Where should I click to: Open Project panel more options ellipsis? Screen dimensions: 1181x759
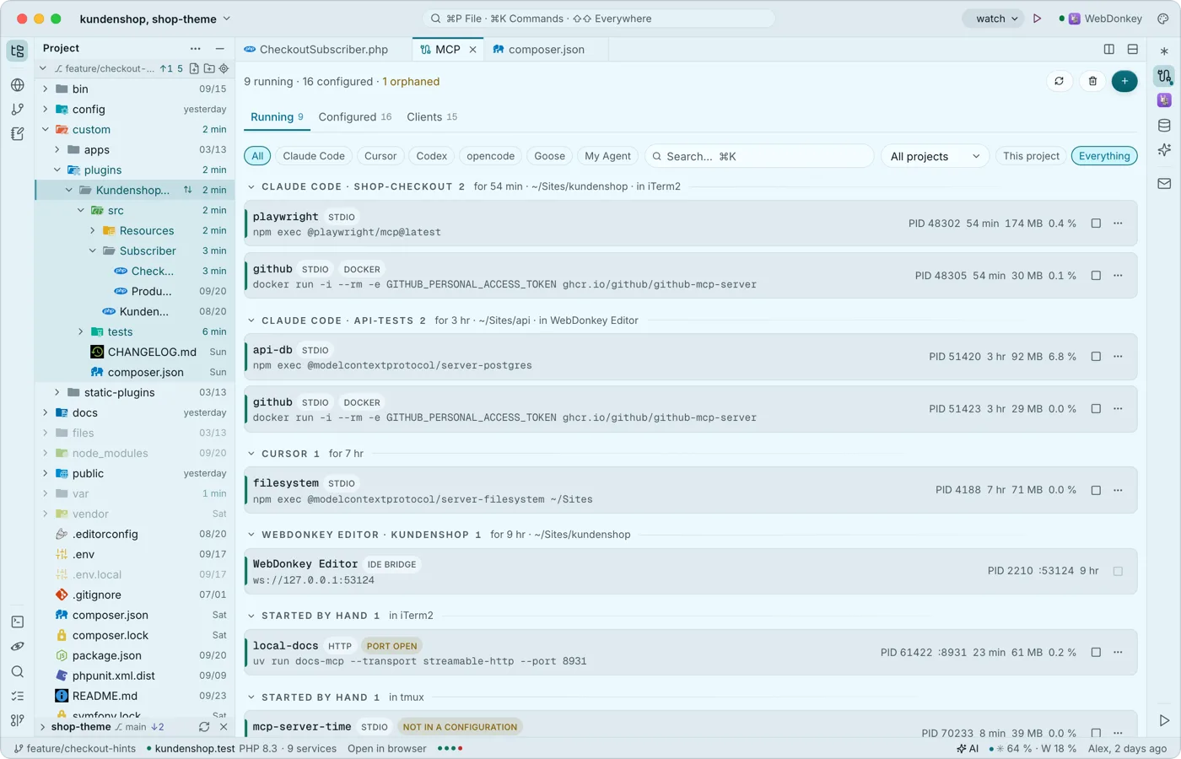[x=196, y=49]
